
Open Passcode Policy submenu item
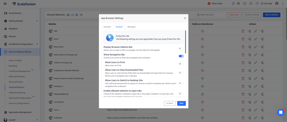(x=16, y=82)
